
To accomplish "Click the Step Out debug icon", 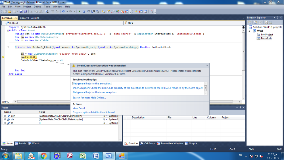I will pyautogui.click(x=98, y=12).
